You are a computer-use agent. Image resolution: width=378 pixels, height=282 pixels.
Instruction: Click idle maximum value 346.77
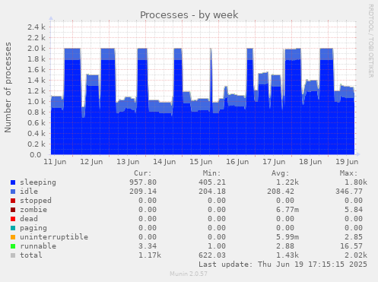coord(349,192)
